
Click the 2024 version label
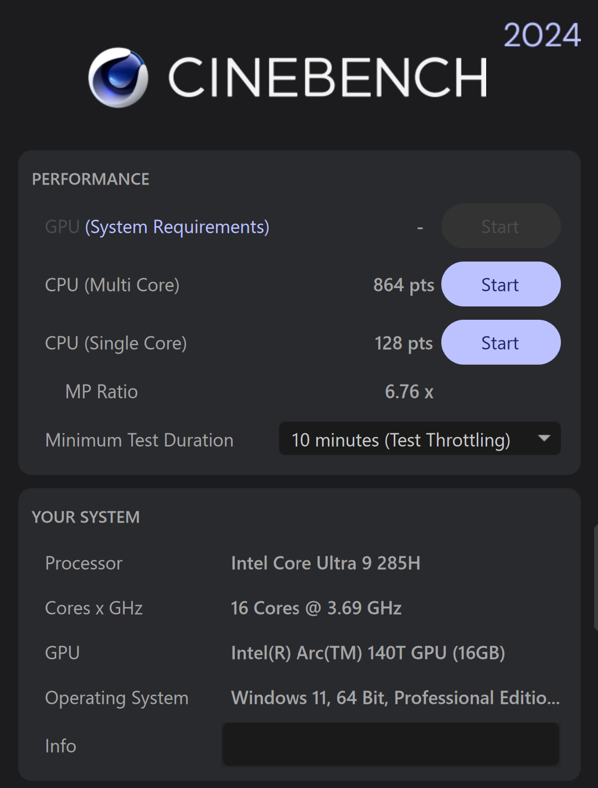pyautogui.click(x=542, y=35)
